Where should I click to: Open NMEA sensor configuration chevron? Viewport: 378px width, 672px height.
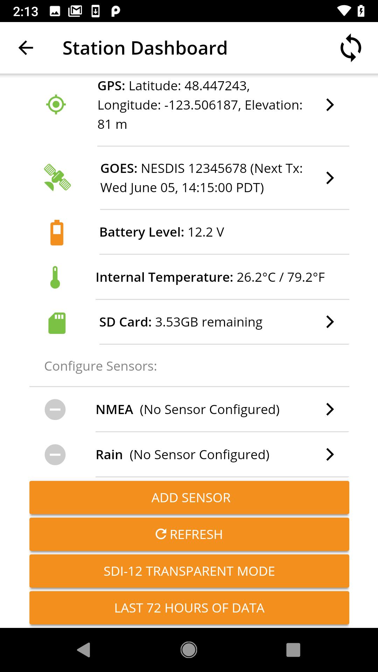pyautogui.click(x=330, y=409)
